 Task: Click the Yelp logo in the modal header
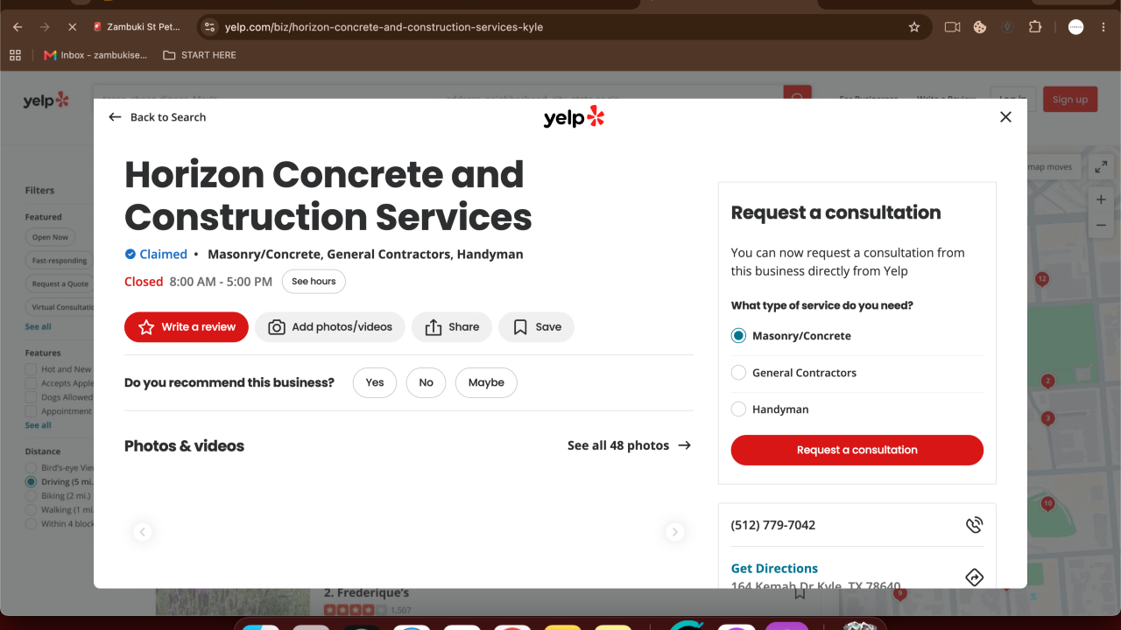coord(575,117)
